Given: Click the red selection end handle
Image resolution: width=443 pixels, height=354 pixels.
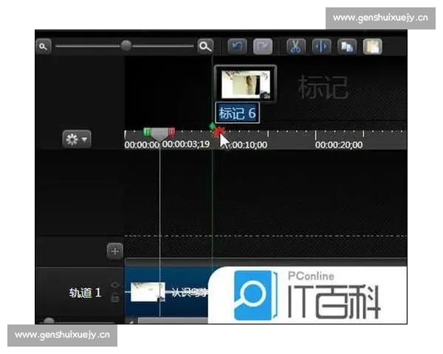Looking at the screenshot, I should coord(171,132).
